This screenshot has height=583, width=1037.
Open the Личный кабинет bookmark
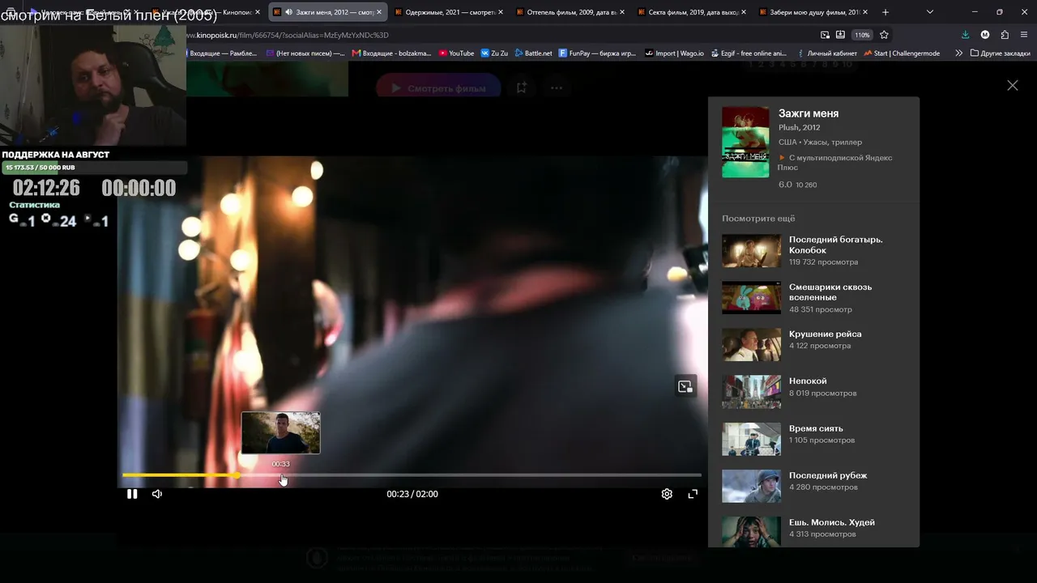[826, 53]
